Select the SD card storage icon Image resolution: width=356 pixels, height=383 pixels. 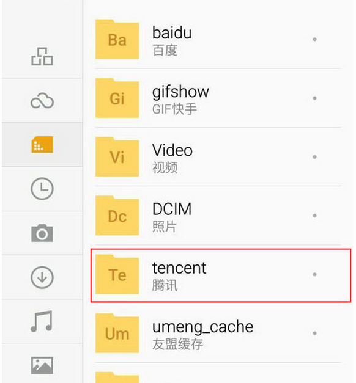[x=42, y=145]
